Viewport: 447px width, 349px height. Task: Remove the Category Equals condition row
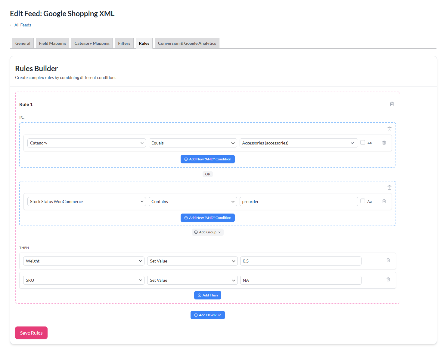coord(384,143)
